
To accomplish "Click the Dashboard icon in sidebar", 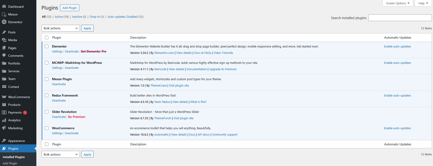I will pyautogui.click(x=4, y=6).
